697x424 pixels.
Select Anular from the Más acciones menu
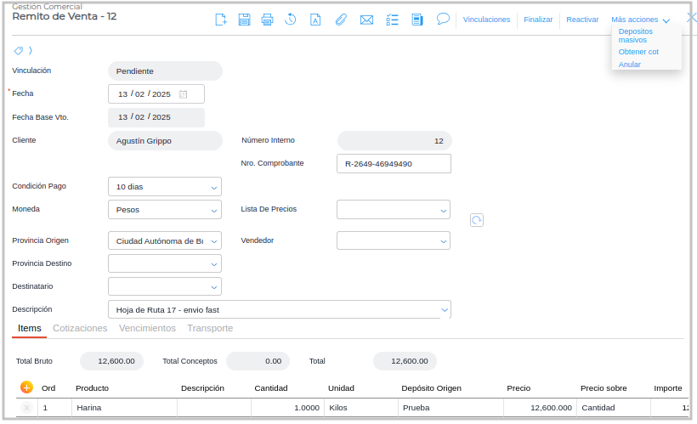point(630,65)
